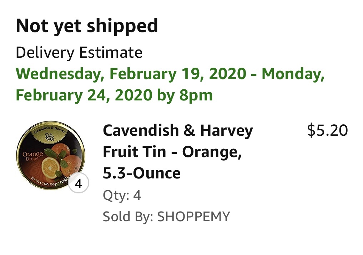Open the Cavendish & Harvey product title
The image size is (363, 255).
coord(178,131)
